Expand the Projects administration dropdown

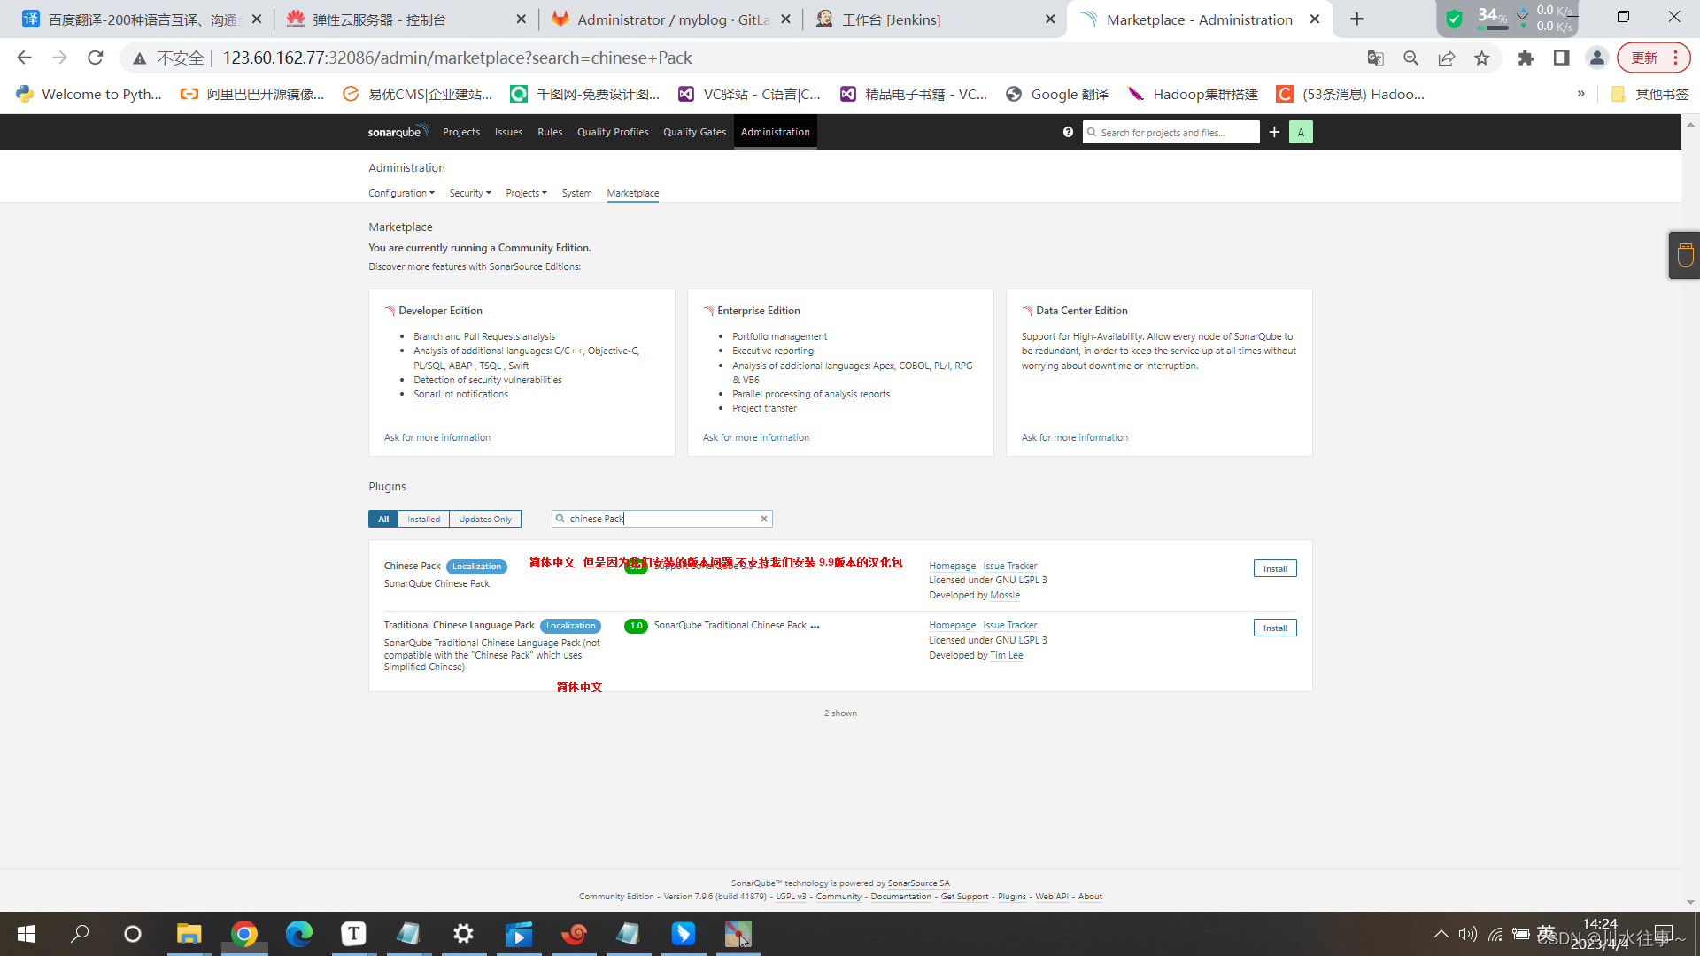point(526,193)
